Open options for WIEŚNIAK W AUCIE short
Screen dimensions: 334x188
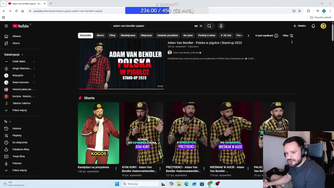(248, 169)
